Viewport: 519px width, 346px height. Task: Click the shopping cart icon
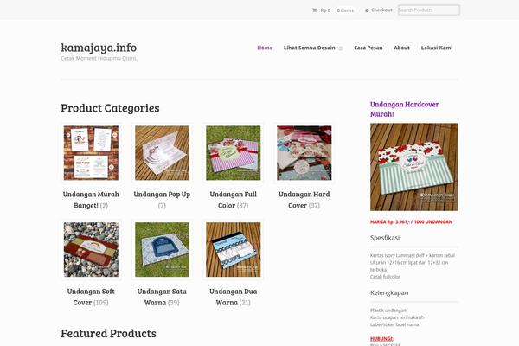[315, 10]
